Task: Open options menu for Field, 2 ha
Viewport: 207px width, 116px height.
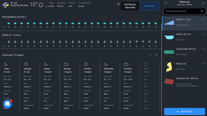Action: pos(203,64)
